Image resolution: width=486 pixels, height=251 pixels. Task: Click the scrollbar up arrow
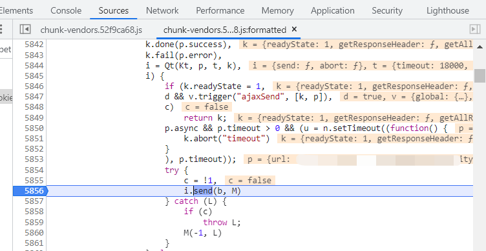[480, 47]
